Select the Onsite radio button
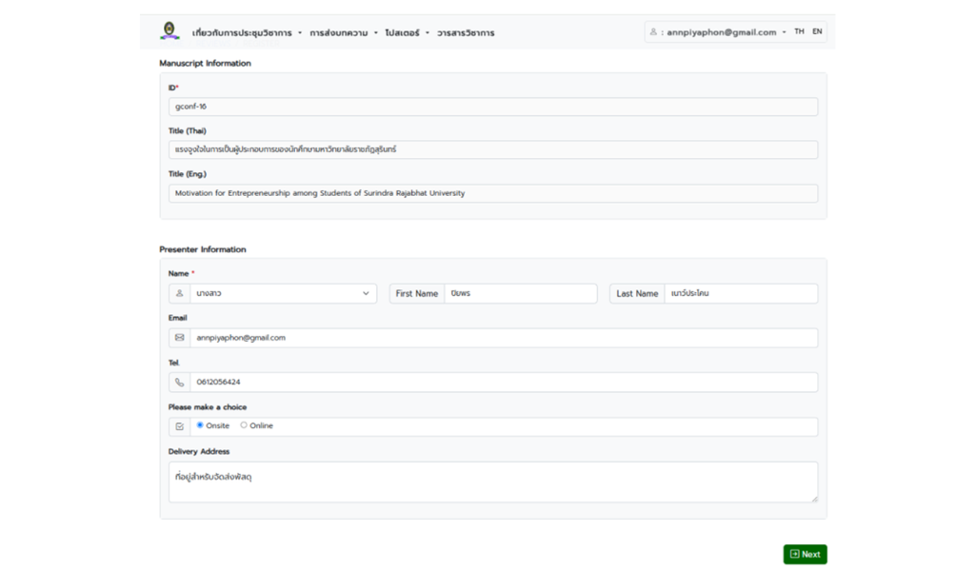975x571 pixels. pyautogui.click(x=200, y=425)
